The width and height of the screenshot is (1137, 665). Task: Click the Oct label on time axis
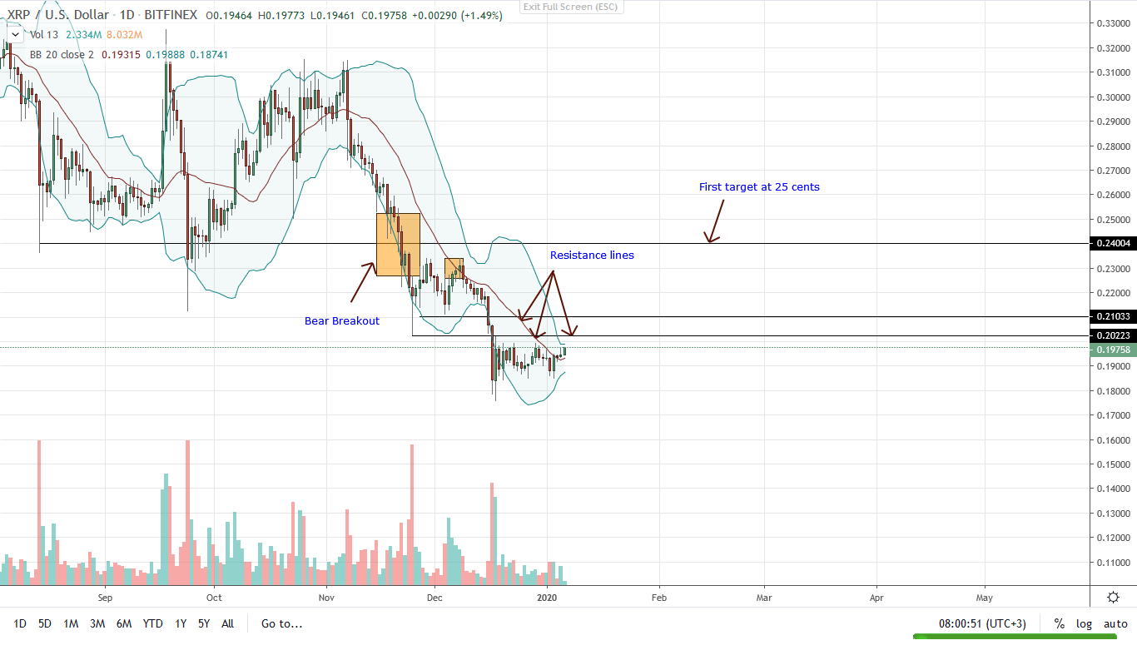[x=214, y=597]
